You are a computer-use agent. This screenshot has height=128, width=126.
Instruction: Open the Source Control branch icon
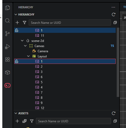(x=7, y=34)
